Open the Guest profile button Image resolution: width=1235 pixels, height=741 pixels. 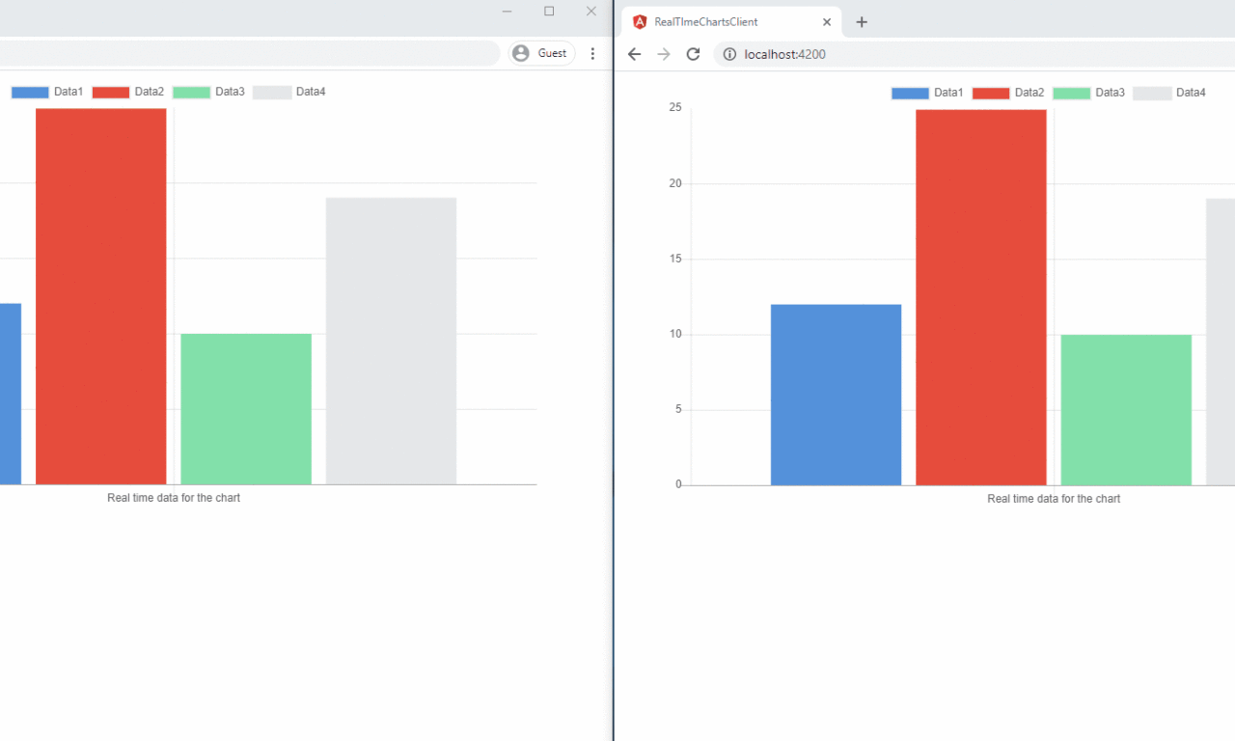pyautogui.click(x=541, y=53)
